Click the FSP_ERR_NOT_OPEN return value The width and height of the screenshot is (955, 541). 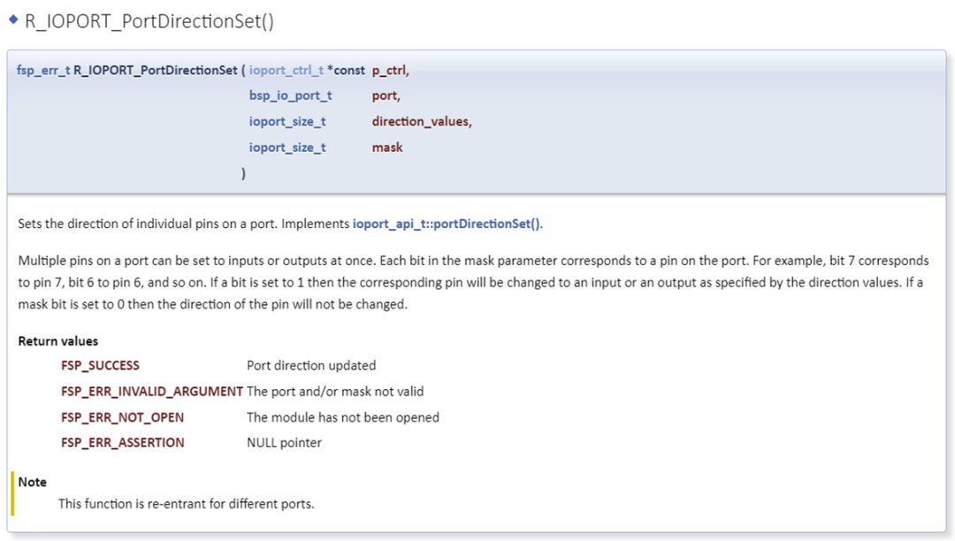click(x=122, y=417)
